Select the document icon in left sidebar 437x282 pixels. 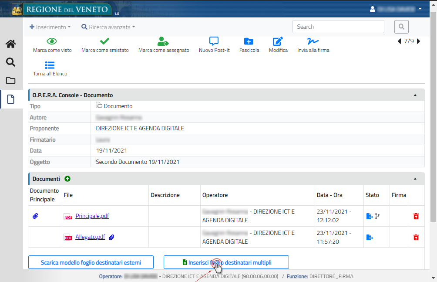point(10,99)
